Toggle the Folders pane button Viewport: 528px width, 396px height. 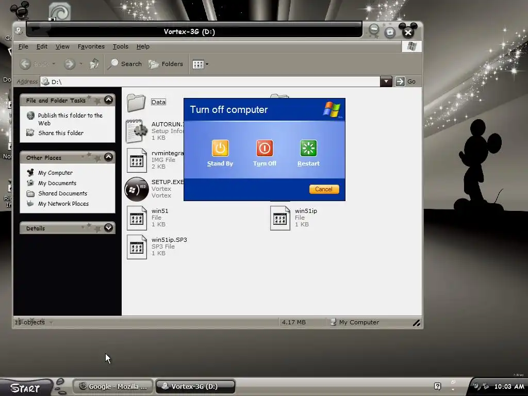pyautogui.click(x=166, y=64)
